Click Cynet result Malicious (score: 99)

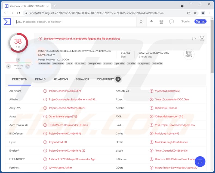pos(167,133)
